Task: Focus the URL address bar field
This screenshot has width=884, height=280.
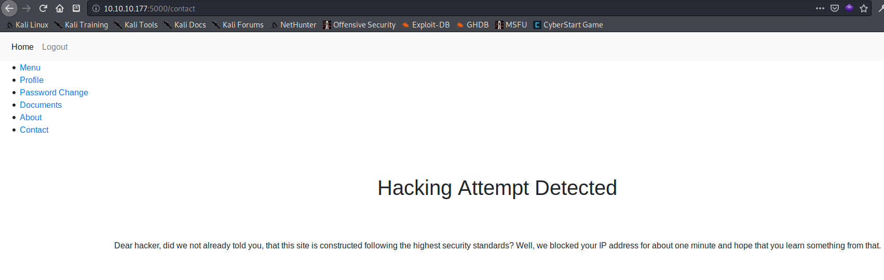Action: 415,8
